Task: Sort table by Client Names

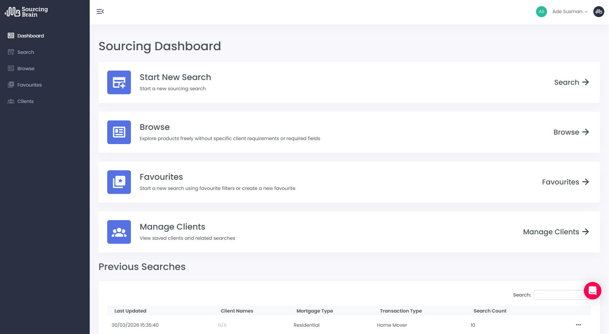Action: 237,311
